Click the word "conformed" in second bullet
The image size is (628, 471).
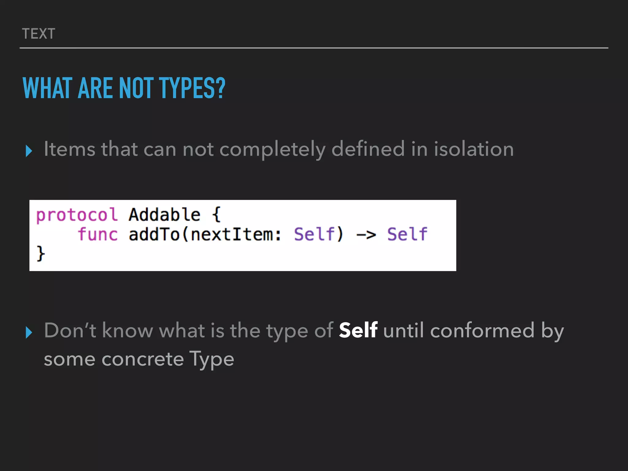(x=482, y=331)
